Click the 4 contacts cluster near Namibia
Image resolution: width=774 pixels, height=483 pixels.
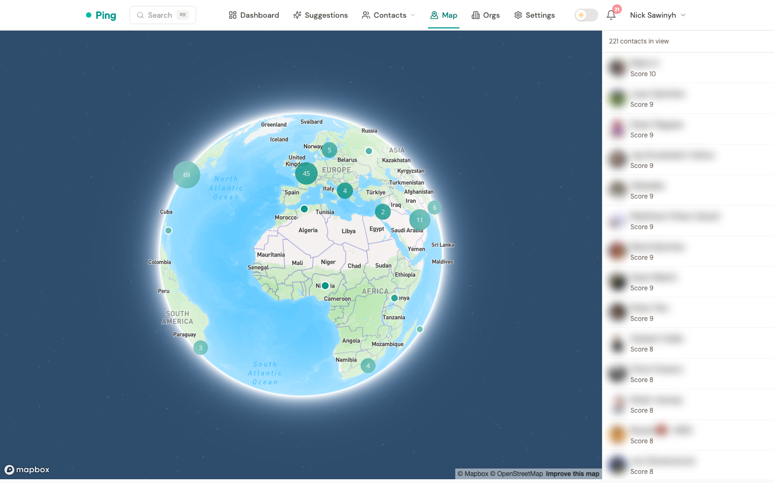pyautogui.click(x=368, y=366)
